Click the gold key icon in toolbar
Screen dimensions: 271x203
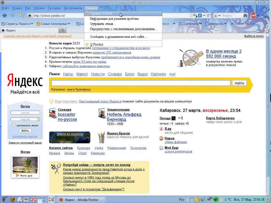21,15
